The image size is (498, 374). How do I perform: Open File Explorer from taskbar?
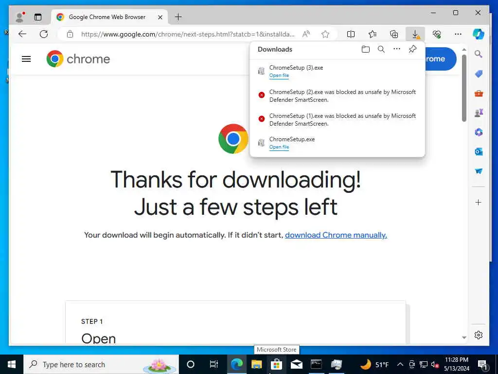pyautogui.click(x=257, y=364)
